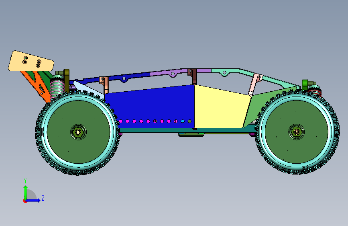Click the red origin ball of the coordinate triad

click(24, 201)
